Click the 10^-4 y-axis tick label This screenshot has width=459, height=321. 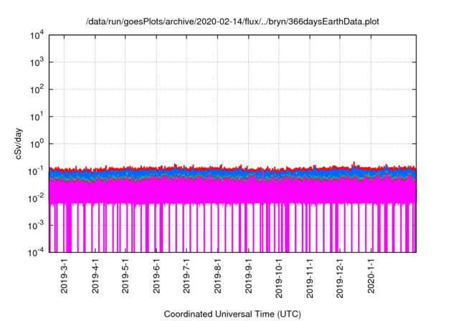[x=36, y=252]
